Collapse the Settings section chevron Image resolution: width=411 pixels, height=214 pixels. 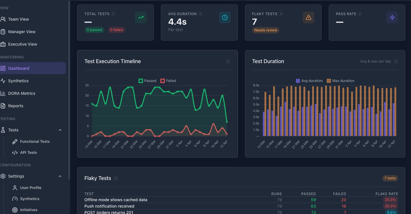[60, 176]
